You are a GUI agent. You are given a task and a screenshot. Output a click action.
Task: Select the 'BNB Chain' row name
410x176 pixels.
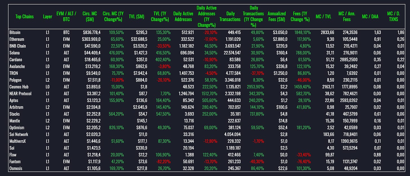(x=17, y=46)
